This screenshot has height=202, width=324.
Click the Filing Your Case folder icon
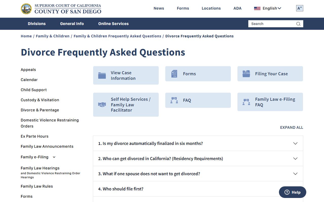tap(246, 74)
